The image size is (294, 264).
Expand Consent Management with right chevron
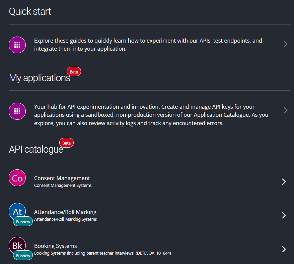pos(284,181)
